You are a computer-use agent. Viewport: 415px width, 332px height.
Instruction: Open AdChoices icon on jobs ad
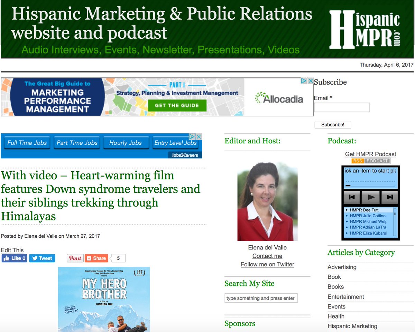[193, 136]
